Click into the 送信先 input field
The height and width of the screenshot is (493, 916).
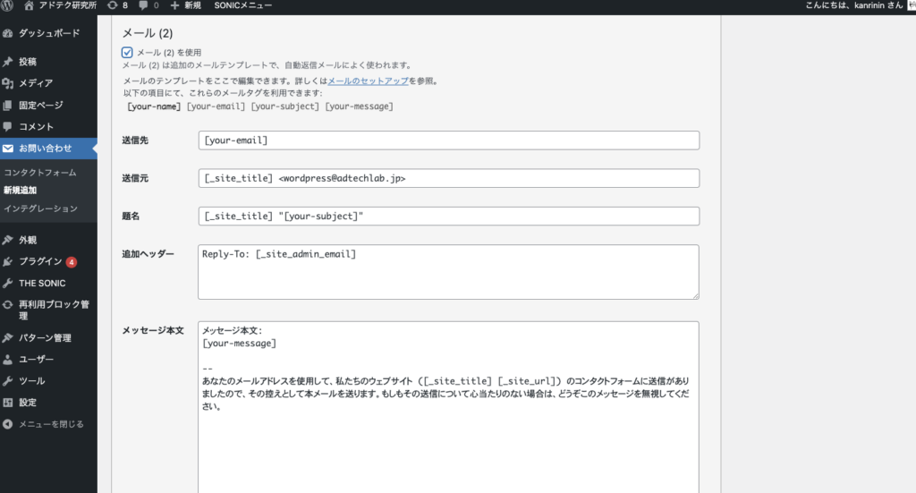(x=448, y=140)
